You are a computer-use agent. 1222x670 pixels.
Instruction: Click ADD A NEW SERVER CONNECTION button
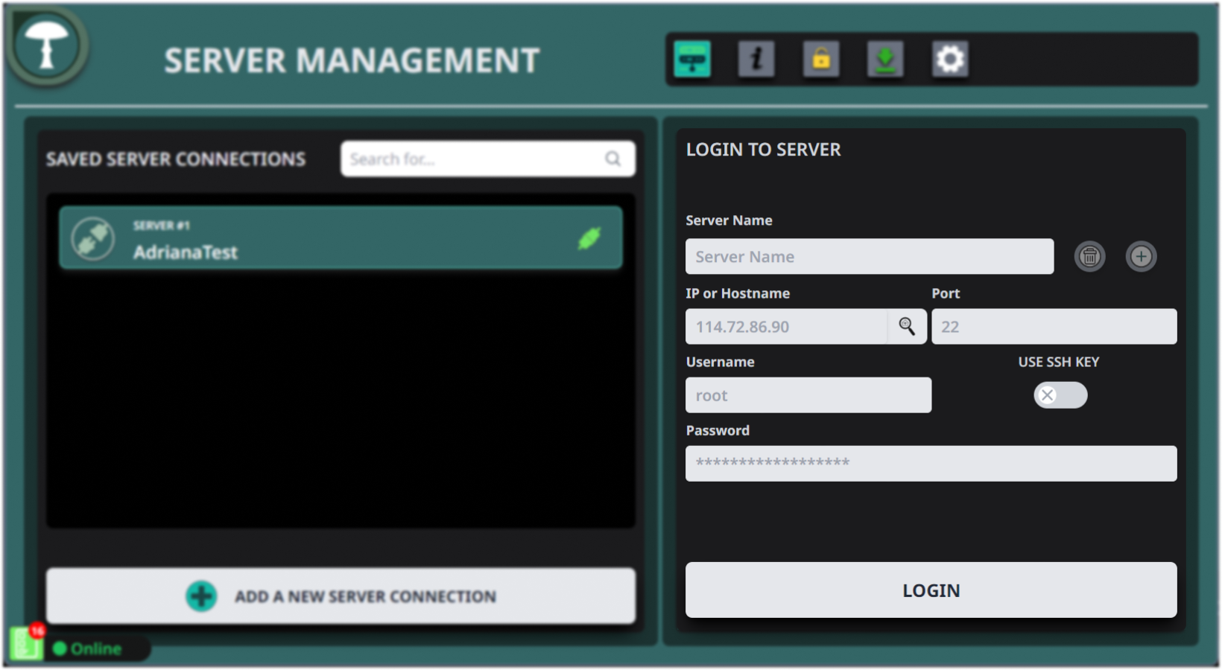pos(341,596)
